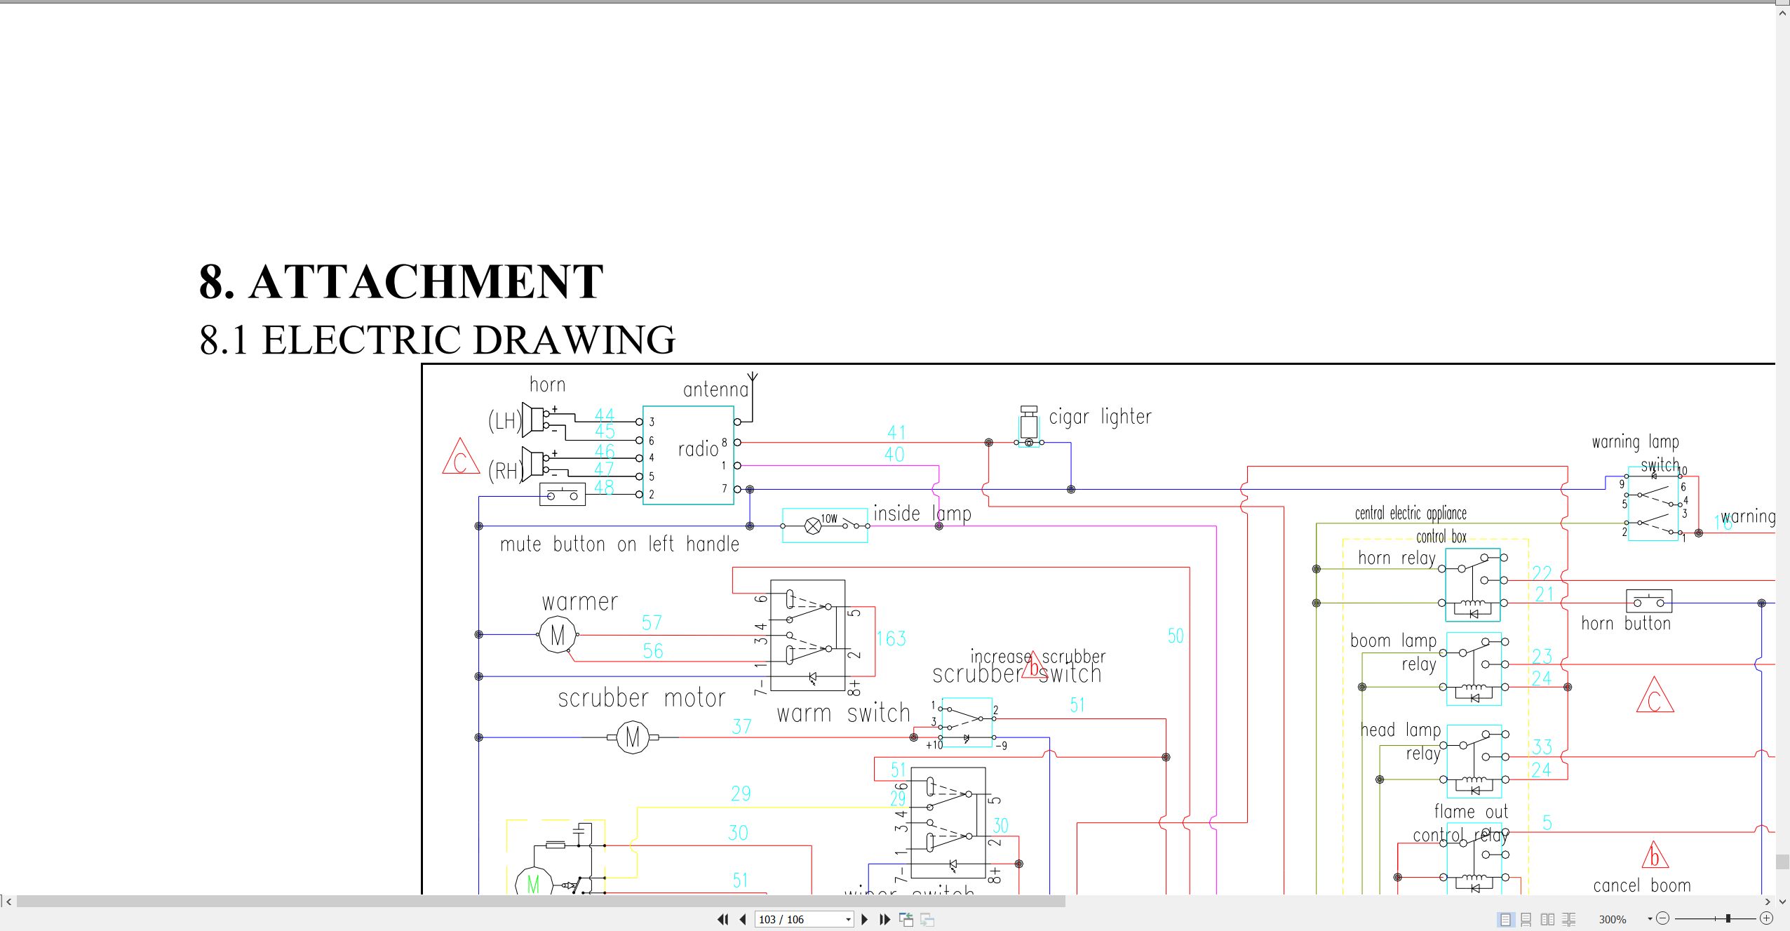This screenshot has height=931, width=1790.
Task: Click the horizontal scrollbar left arrow
Action: click(x=8, y=902)
